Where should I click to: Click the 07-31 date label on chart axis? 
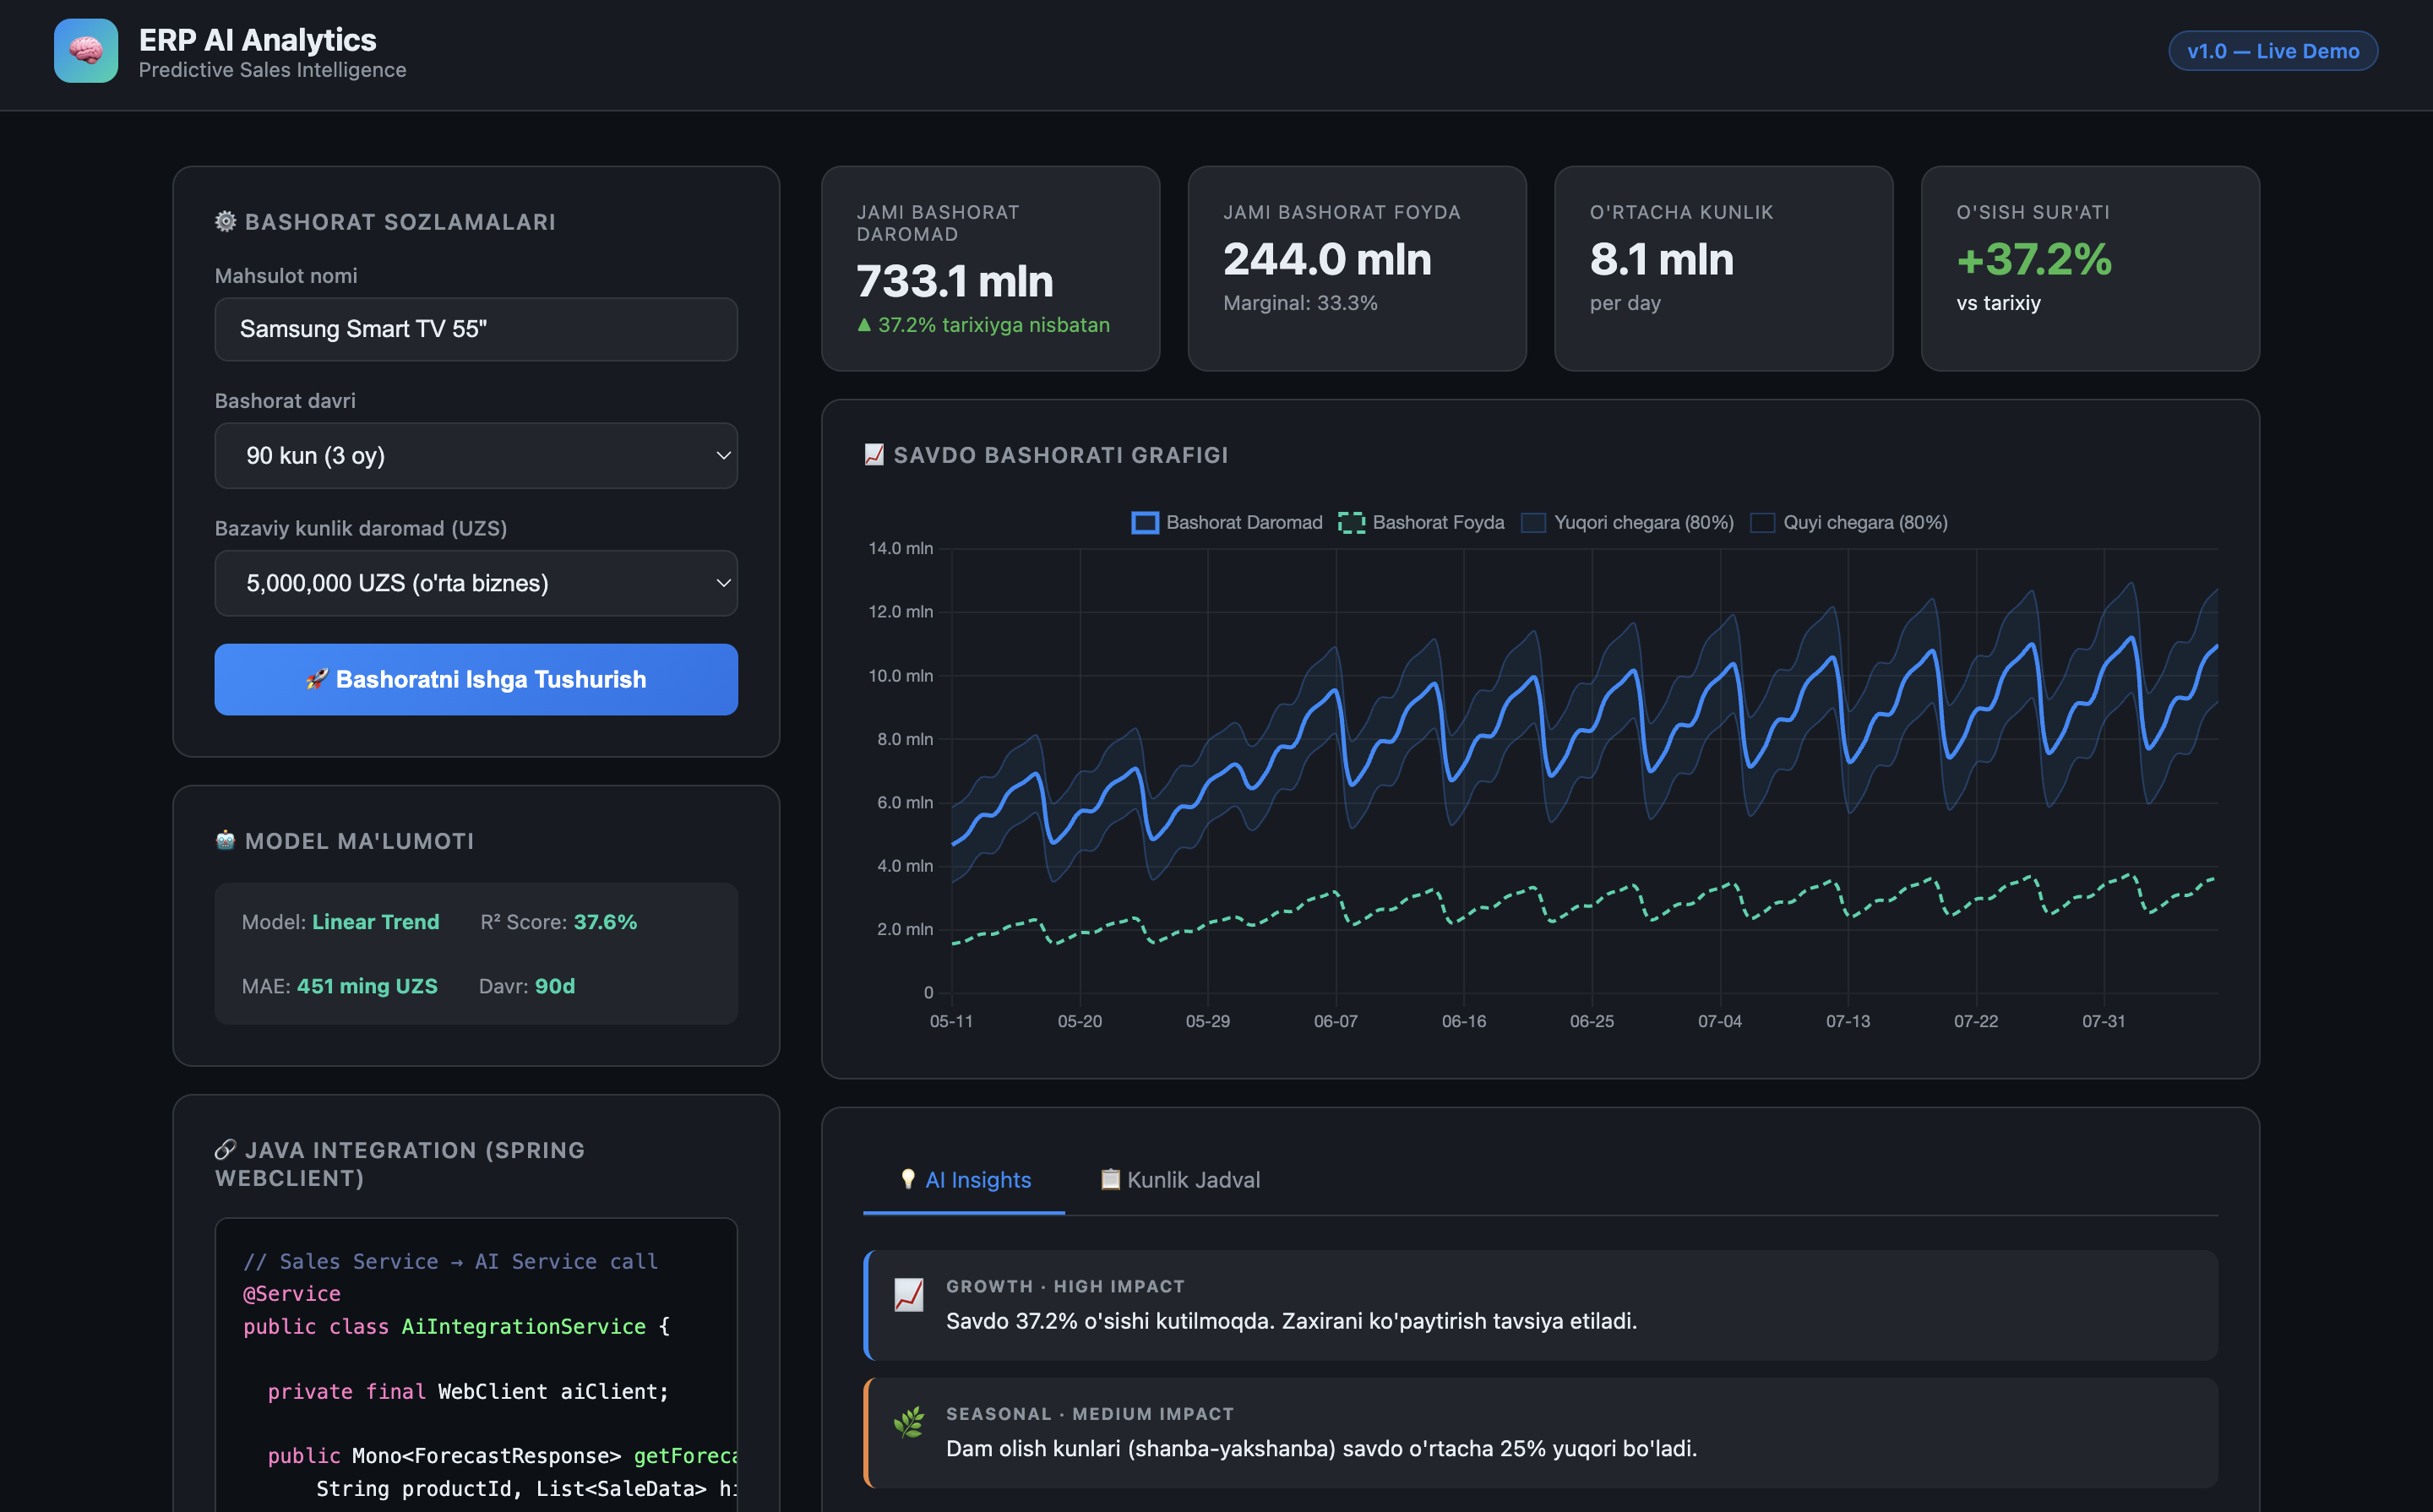pos(2103,1021)
